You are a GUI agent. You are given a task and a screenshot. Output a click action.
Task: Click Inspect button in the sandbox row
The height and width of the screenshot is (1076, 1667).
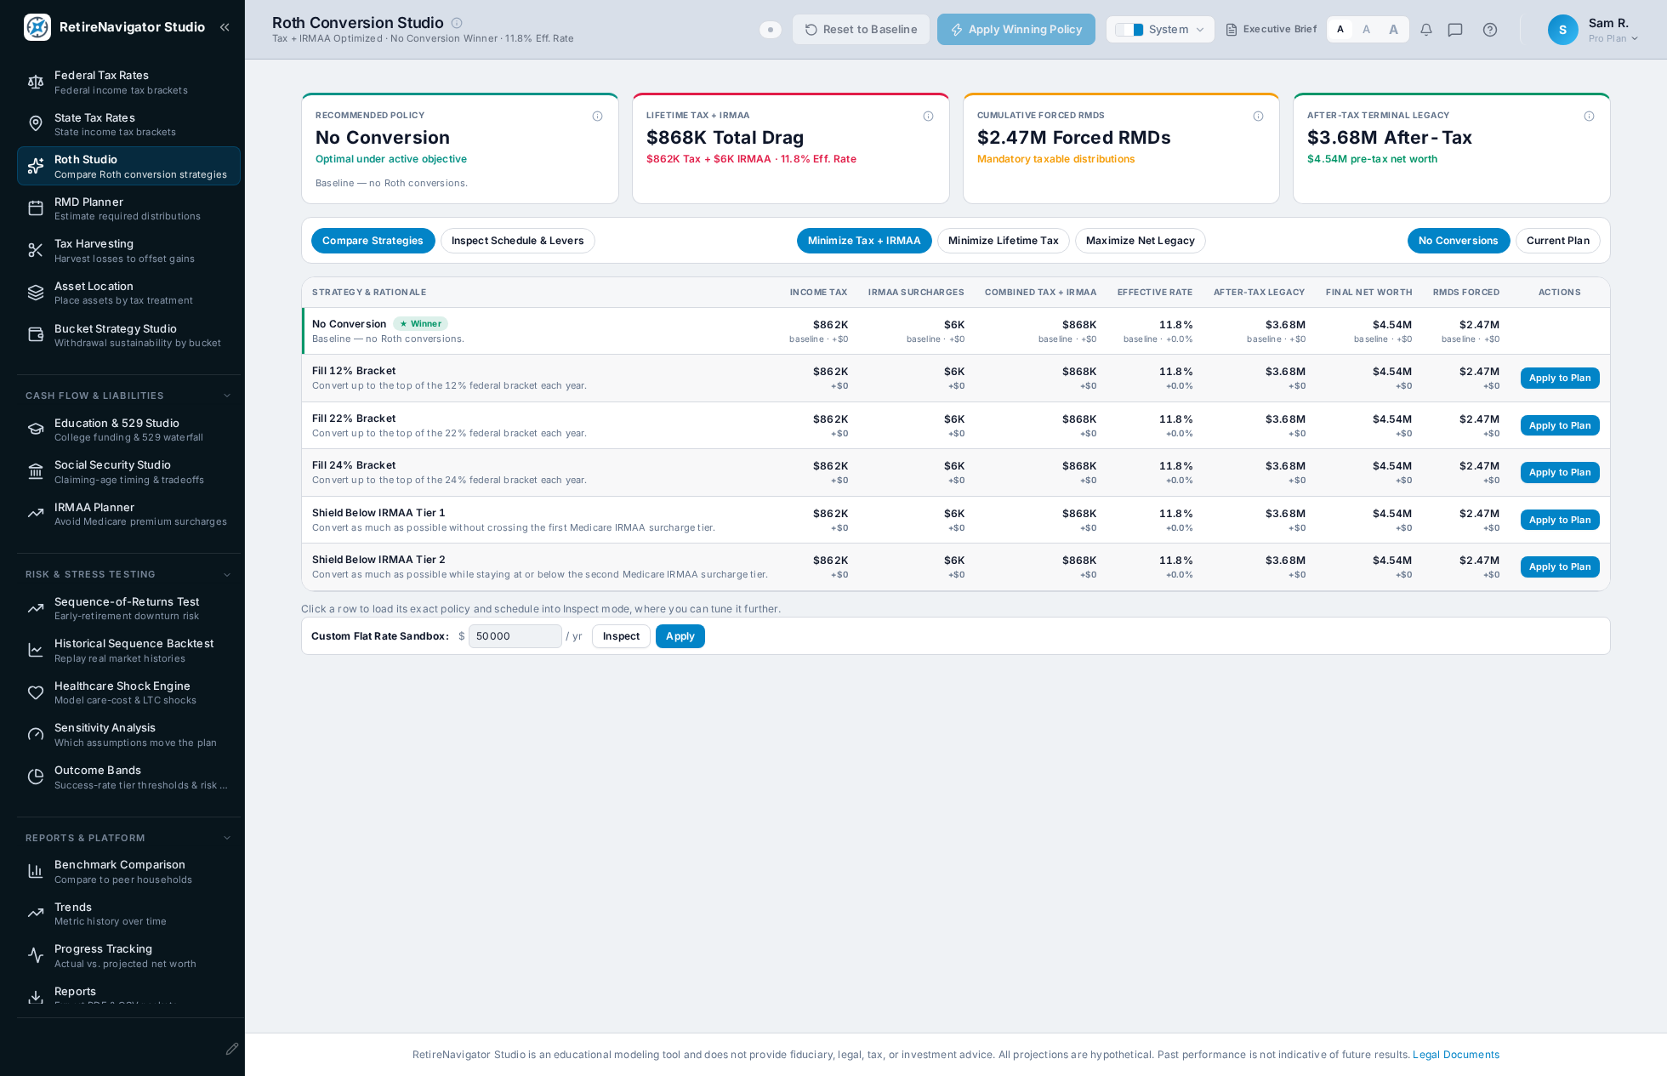click(x=621, y=636)
